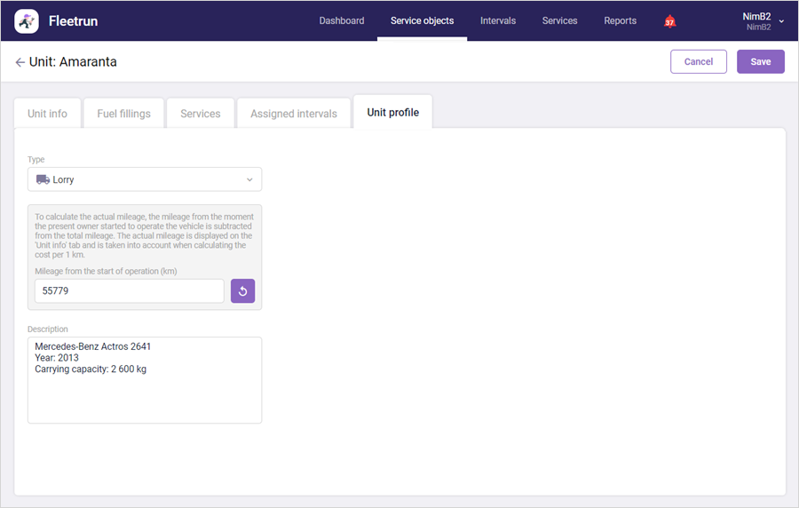Click the Fleetrun logo icon

click(x=27, y=21)
